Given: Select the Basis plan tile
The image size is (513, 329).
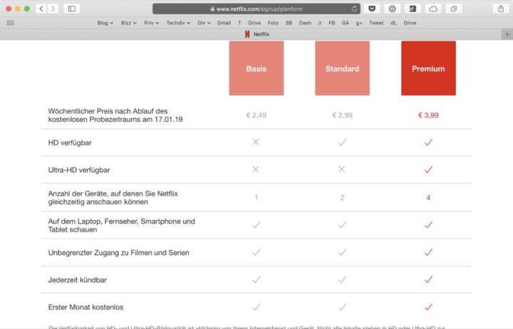Looking at the screenshot, I should 256,68.
